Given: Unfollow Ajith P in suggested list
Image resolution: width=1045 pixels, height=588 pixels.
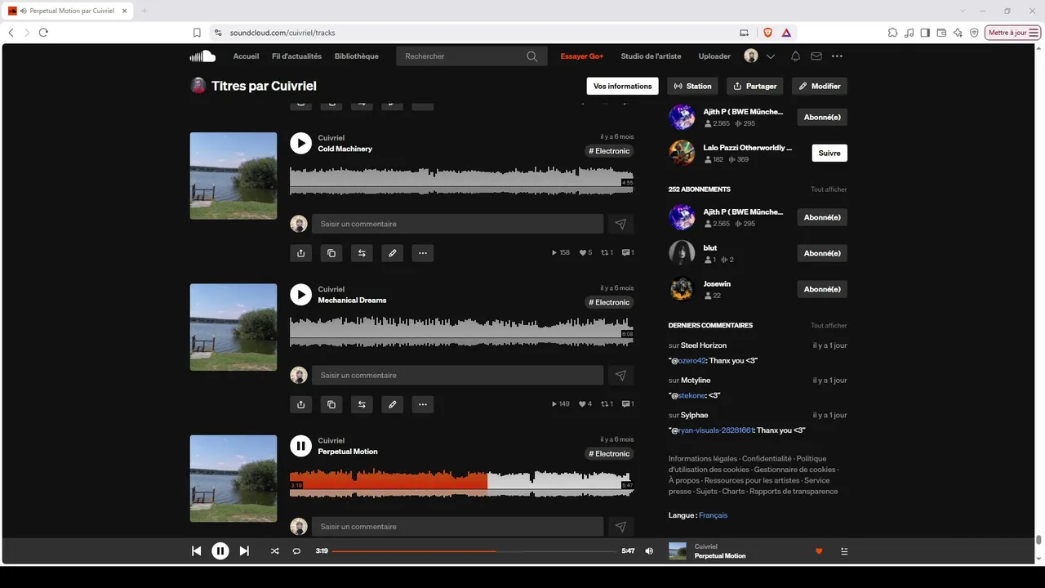Looking at the screenshot, I should pos(822,117).
